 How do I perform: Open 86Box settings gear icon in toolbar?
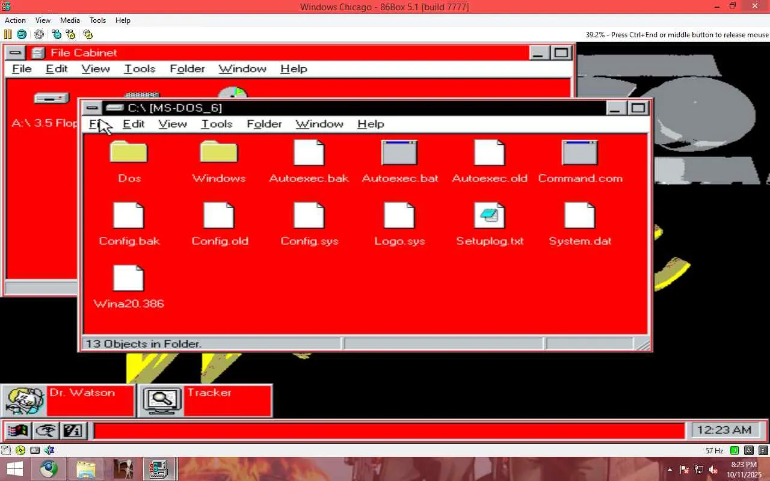(88, 34)
